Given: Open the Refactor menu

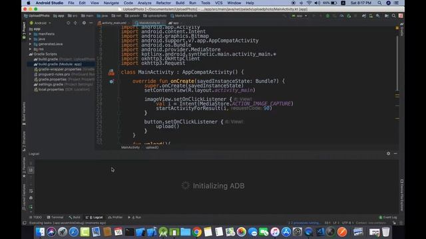Looking at the screenshot, I should (x=163, y=3).
